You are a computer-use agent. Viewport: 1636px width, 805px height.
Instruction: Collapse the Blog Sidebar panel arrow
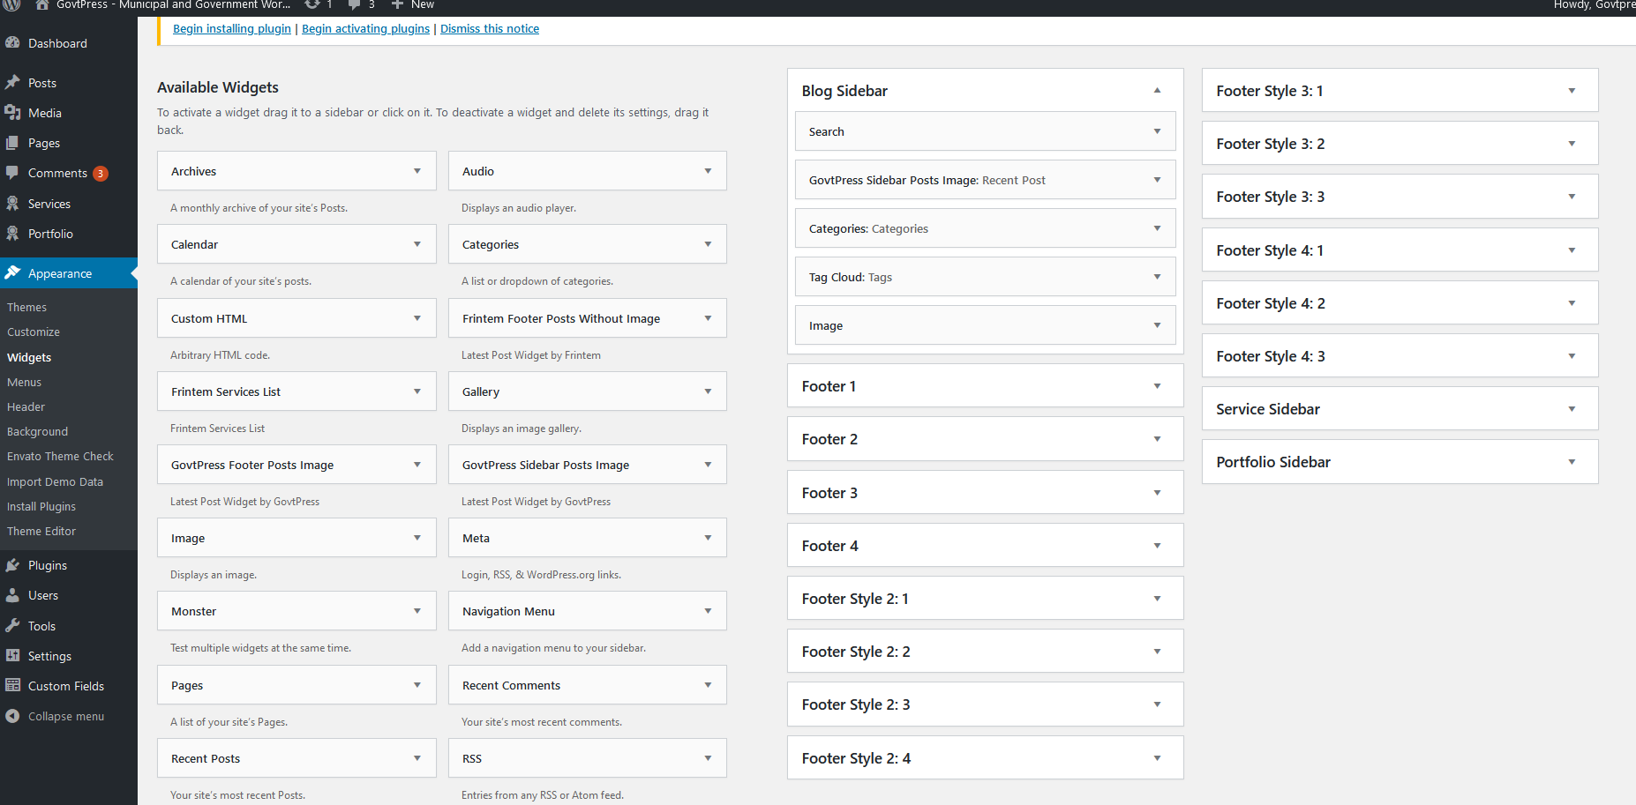point(1157,90)
